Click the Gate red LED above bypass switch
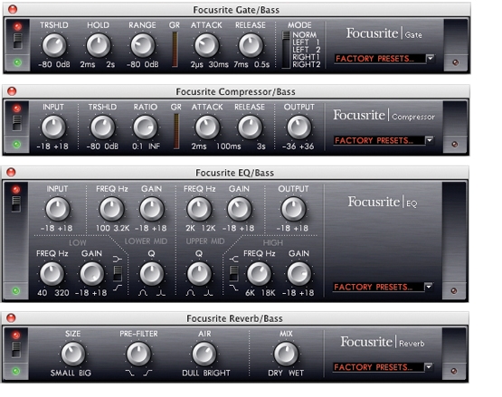 point(17,26)
